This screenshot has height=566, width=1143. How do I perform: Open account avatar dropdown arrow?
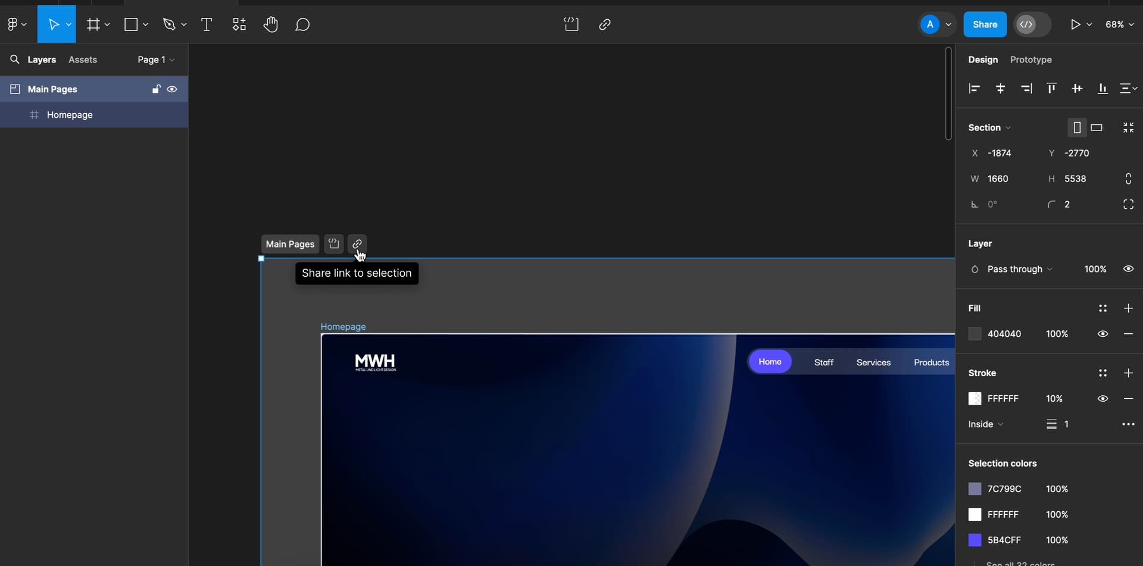click(x=948, y=24)
